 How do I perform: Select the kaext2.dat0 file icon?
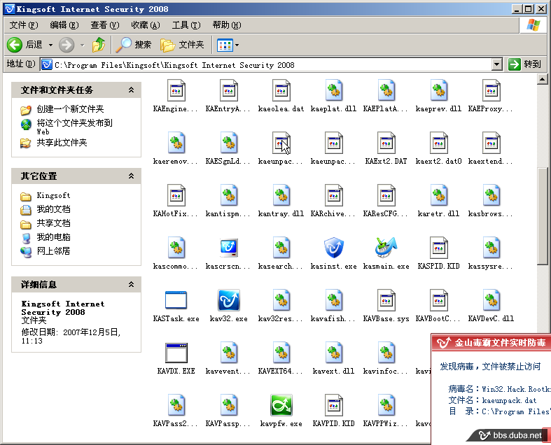click(x=438, y=143)
